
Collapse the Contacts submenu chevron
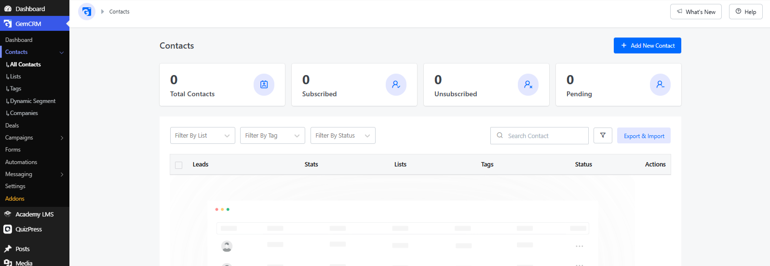pos(62,52)
